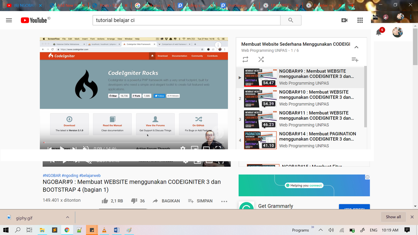Viewport: 418px width, 235px height.
Task: Open the #NGOBAR hashtag link
Action: tap(52, 176)
